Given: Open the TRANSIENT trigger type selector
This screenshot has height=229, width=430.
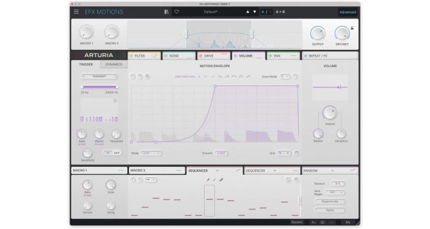Looking at the screenshot, I should tap(100, 76).
